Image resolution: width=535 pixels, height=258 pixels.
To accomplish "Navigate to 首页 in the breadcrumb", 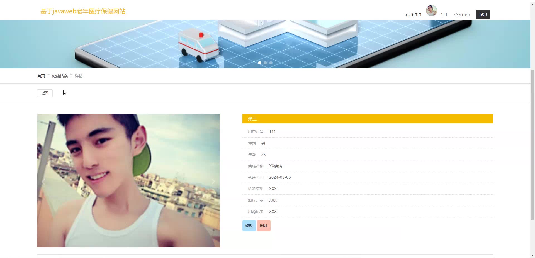I will pos(41,76).
